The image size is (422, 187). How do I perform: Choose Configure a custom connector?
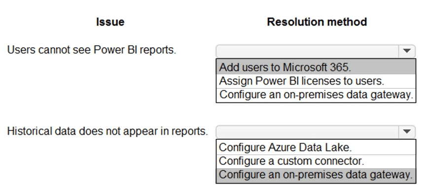click(316, 161)
